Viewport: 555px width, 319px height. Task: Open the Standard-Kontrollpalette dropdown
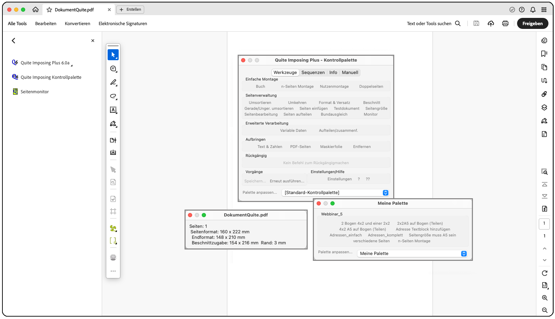[x=335, y=192]
